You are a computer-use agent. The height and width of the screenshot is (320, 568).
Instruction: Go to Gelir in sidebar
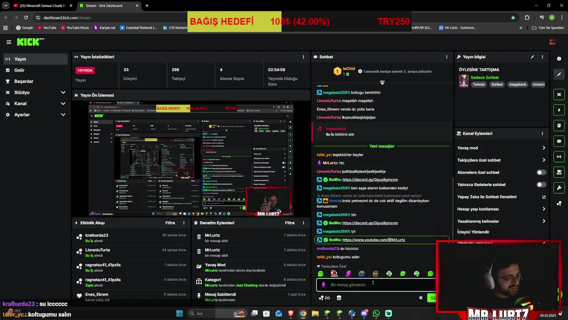(x=35, y=70)
